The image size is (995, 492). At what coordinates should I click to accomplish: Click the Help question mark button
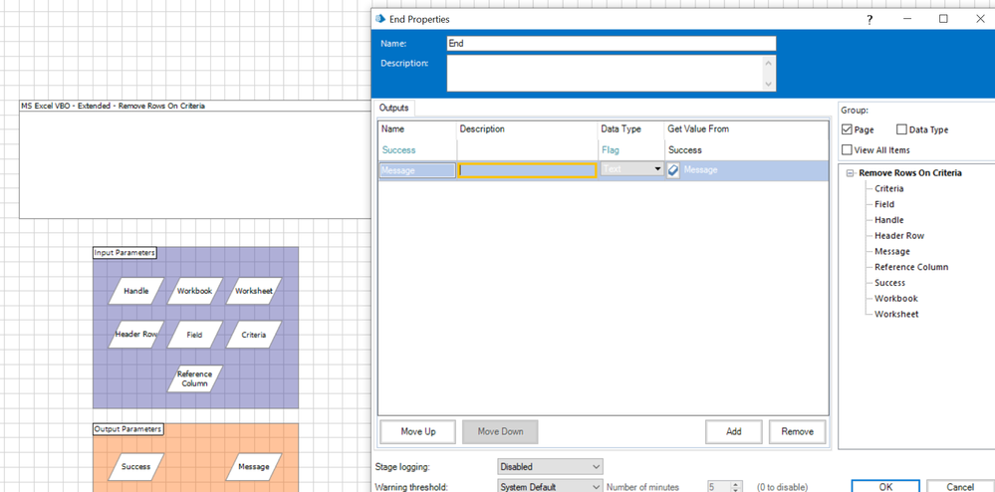click(x=870, y=19)
